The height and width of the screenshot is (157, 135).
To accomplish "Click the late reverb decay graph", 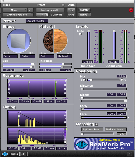I will 37,136.
